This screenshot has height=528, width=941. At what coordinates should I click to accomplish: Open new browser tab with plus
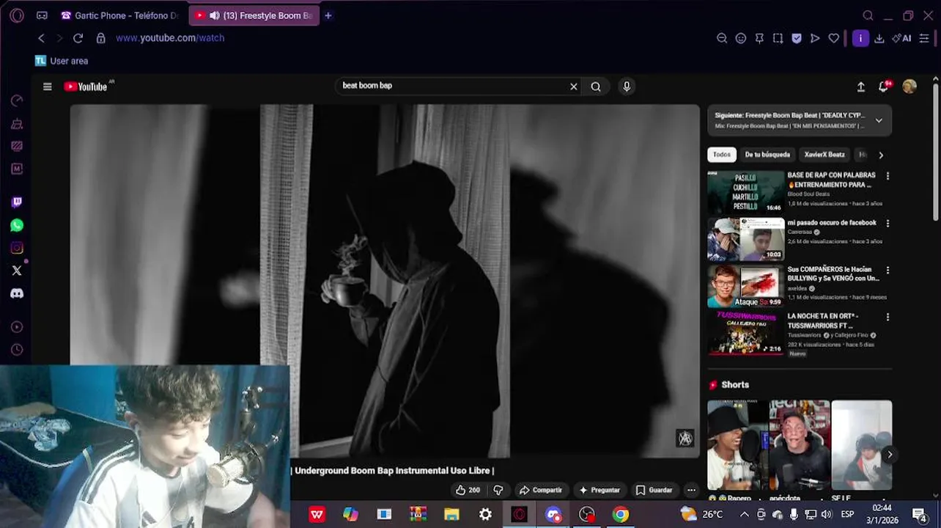(328, 15)
